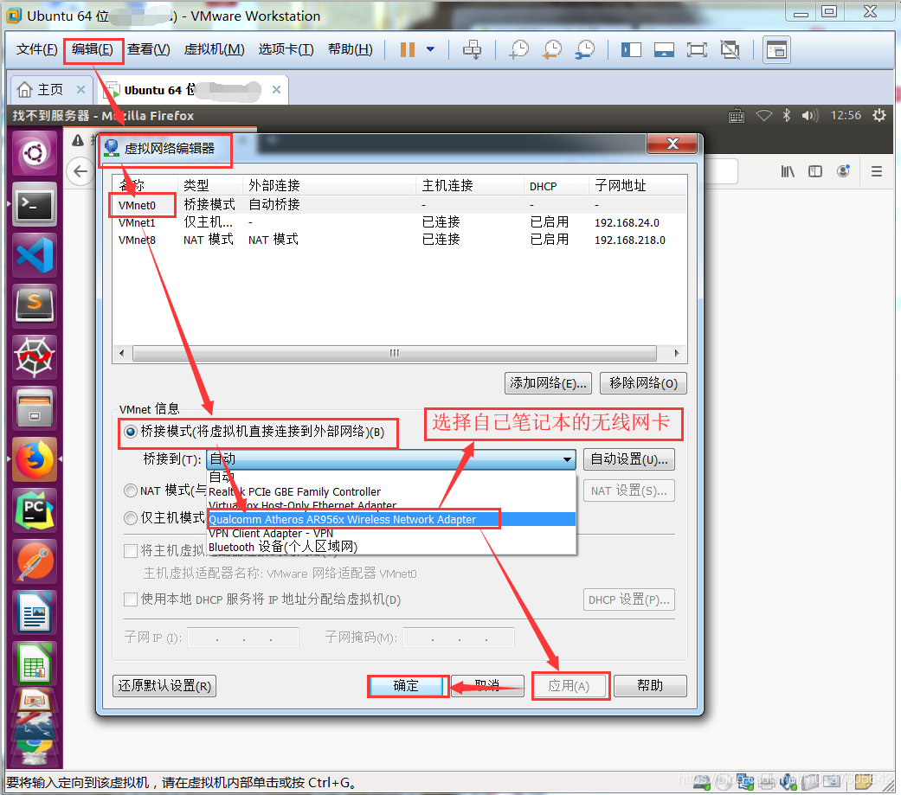Choose VPN Client Adapter - VPN option

391,533
